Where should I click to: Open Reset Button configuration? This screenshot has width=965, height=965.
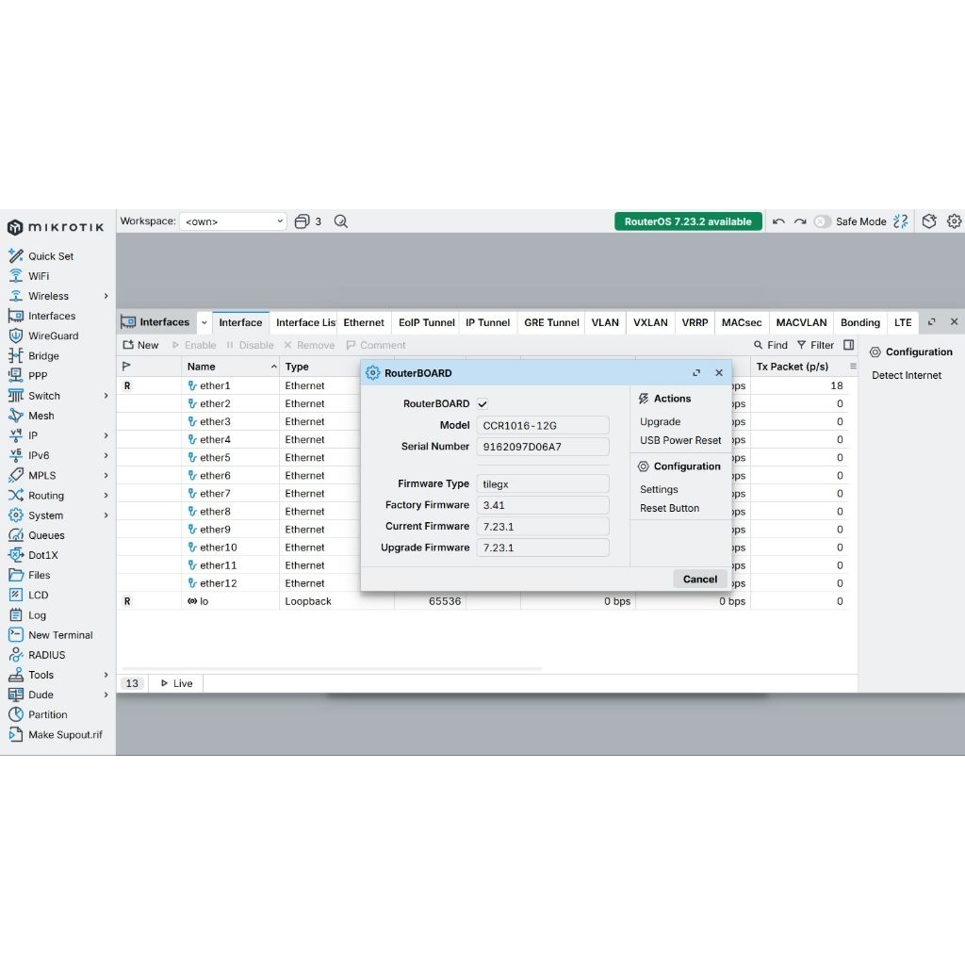point(669,508)
